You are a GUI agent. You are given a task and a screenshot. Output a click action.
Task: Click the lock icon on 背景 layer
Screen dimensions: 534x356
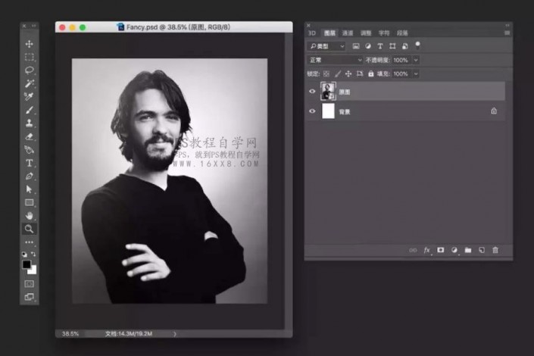pyautogui.click(x=494, y=111)
